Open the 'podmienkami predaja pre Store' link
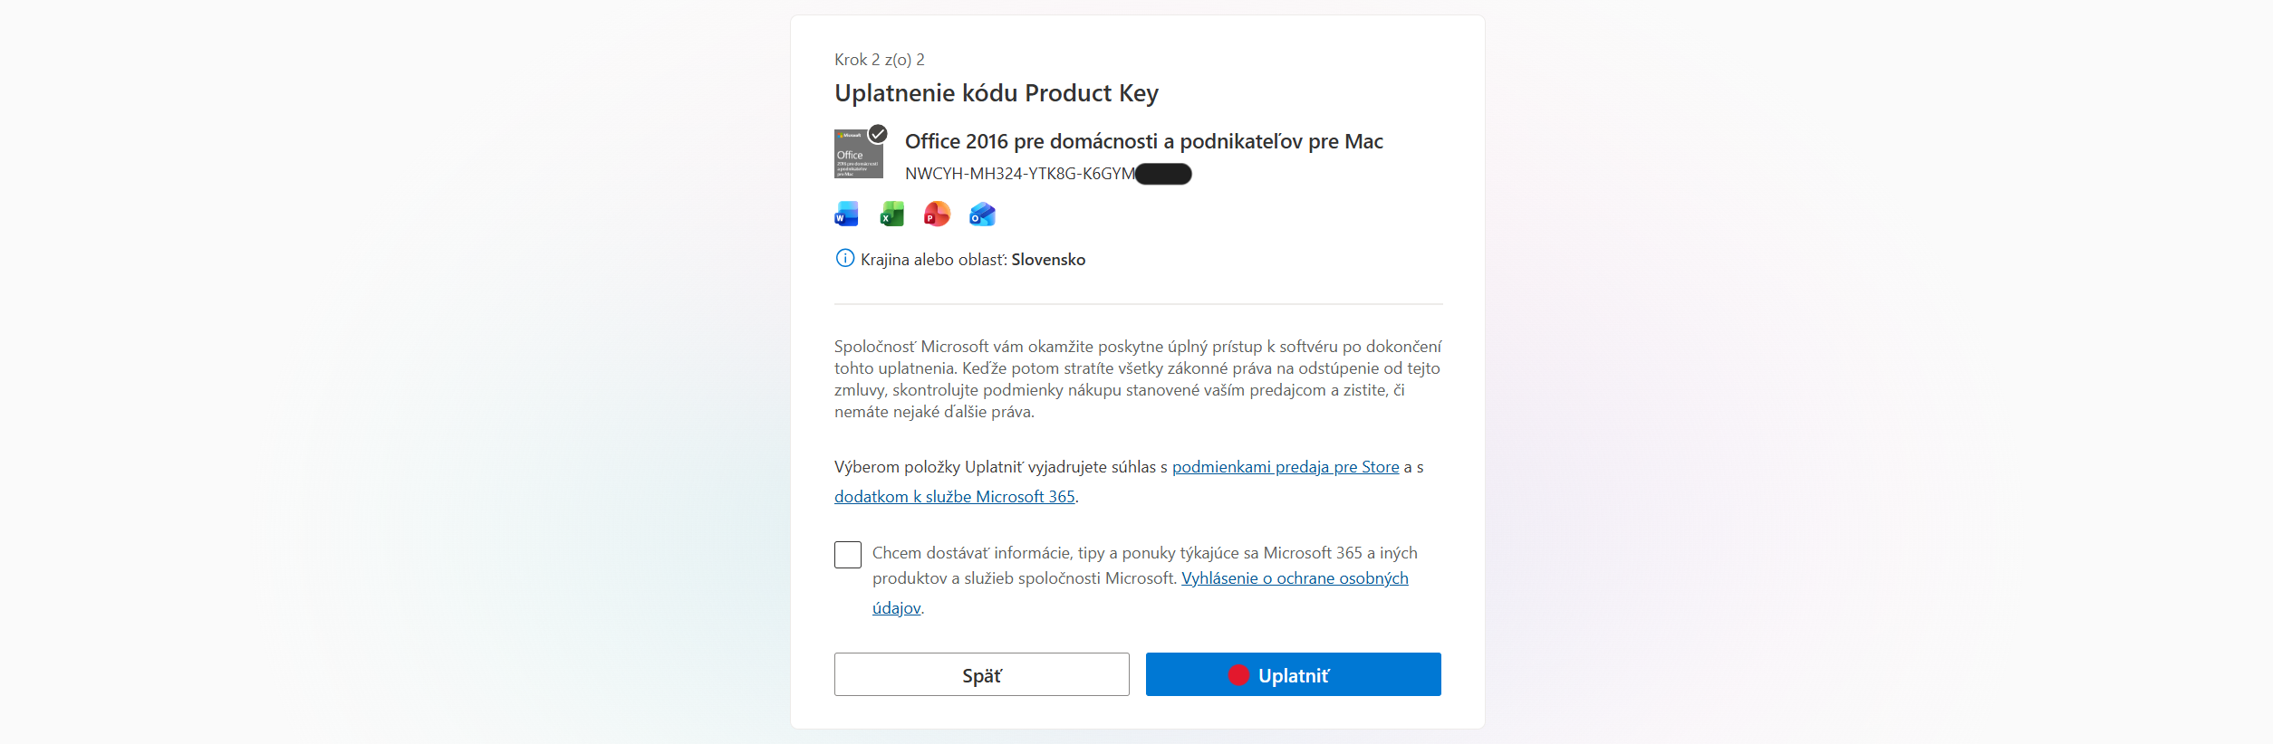 click(1285, 467)
